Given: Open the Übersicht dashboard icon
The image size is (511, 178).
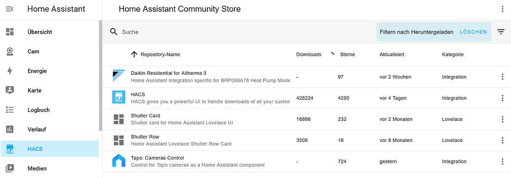Looking at the screenshot, I should [x=10, y=32].
